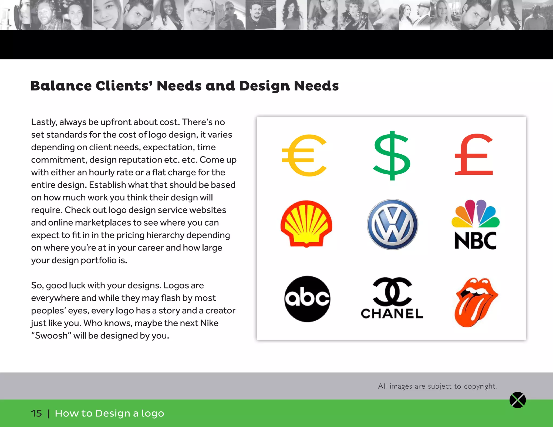Click the heading Balance Clients' Needs and Design Needs

(185, 86)
